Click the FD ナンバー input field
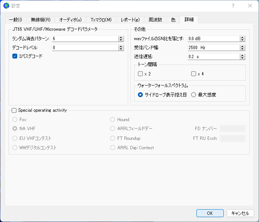This screenshot has height=222, width=259. (x=233, y=129)
